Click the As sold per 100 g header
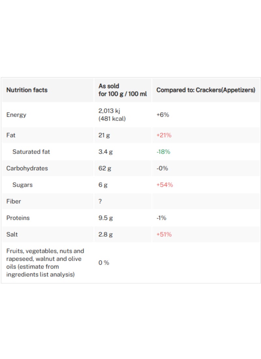The image size is (261, 359). click(123, 90)
